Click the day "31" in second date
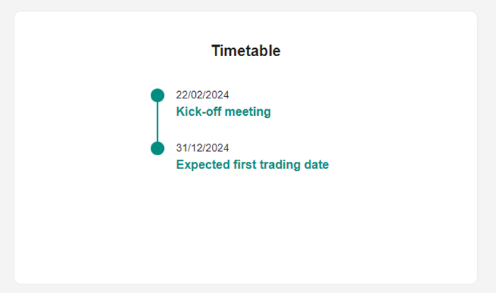The image size is (496, 293). 181,148
